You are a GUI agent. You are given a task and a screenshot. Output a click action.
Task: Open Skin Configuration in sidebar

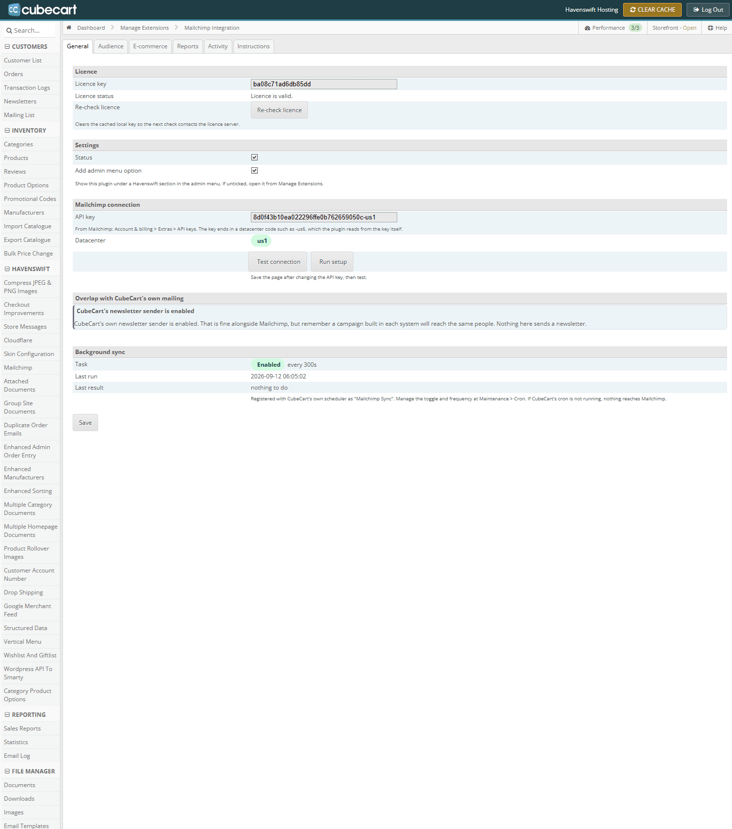[29, 354]
